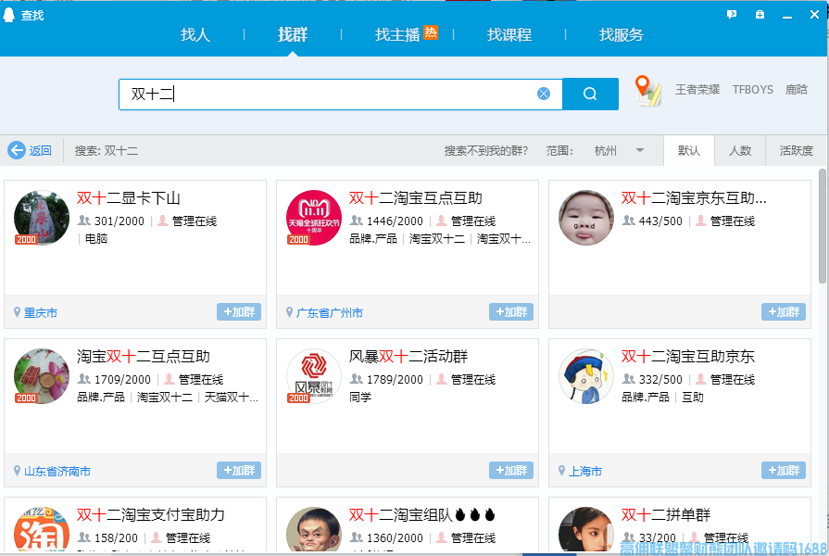Sort results by 默认
The image size is (829, 556).
click(x=689, y=151)
